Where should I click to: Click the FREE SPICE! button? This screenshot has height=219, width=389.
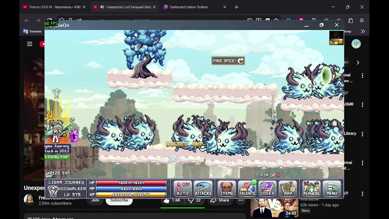pyautogui.click(x=228, y=61)
